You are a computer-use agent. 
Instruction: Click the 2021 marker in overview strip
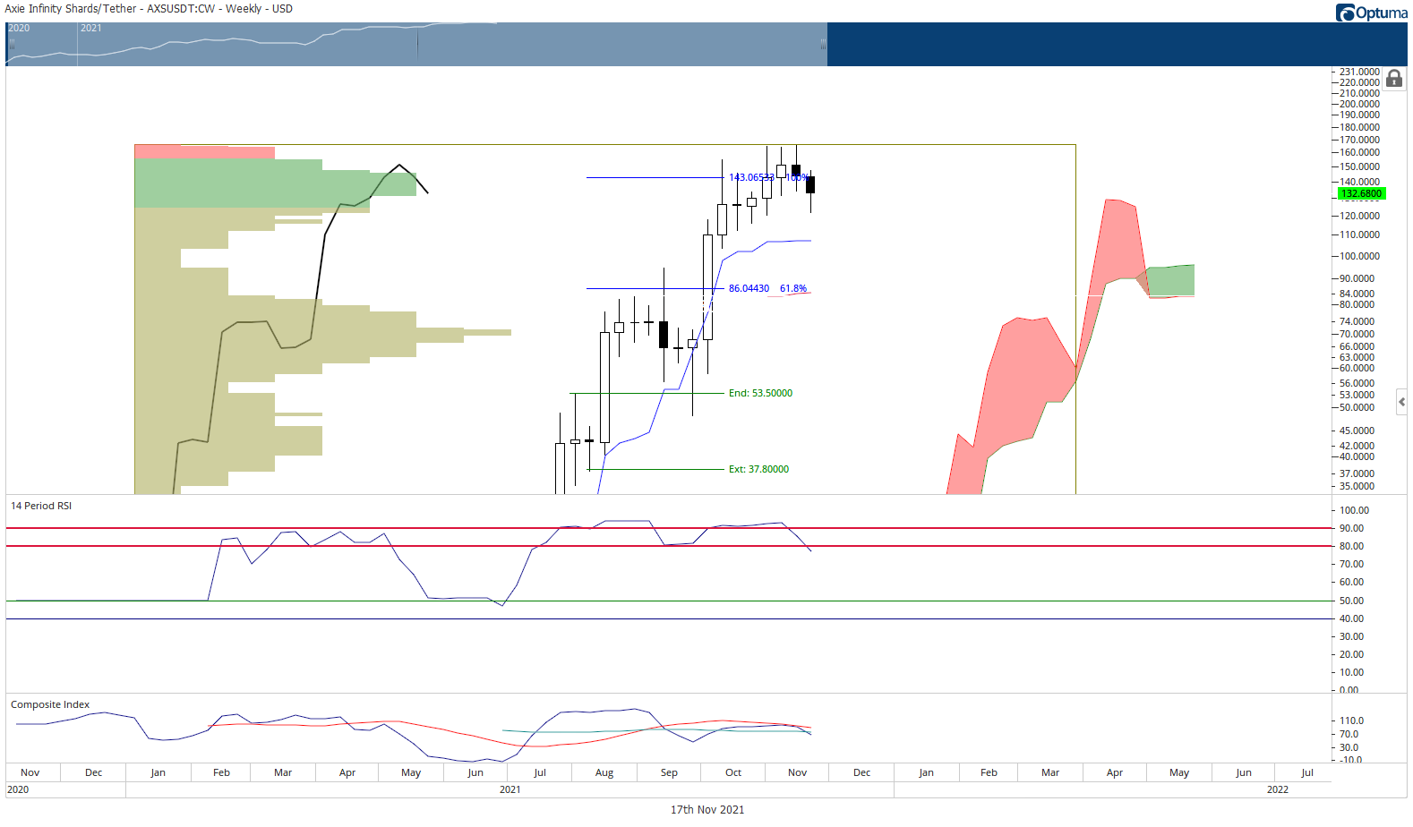tap(90, 28)
